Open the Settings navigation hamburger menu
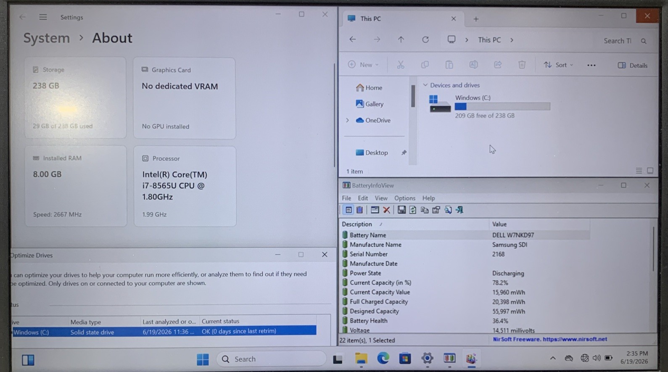668x372 pixels. (43, 17)
